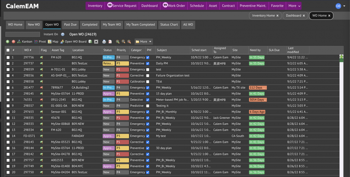Click the green arrow at table top right

coord(341,57)
